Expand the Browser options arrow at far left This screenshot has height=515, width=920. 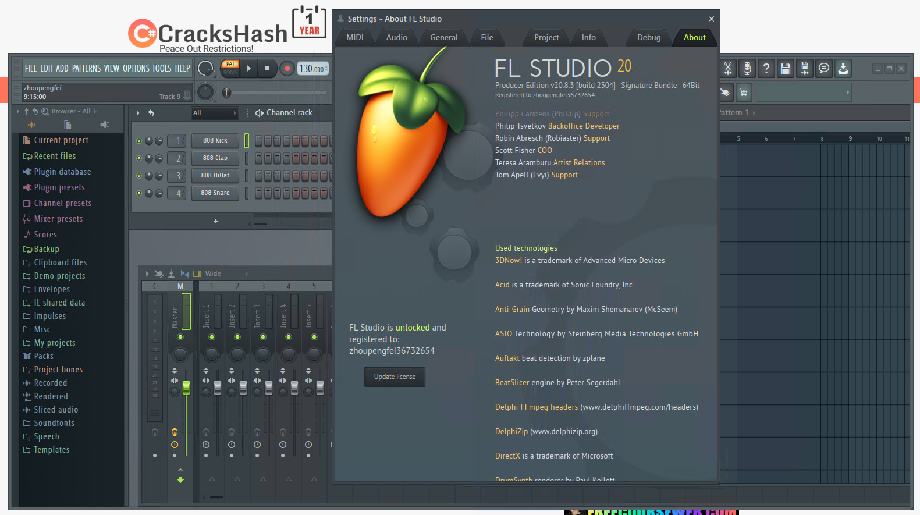[x=18, y=111]
